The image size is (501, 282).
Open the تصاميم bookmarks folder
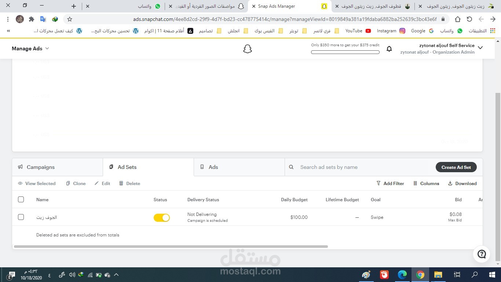210,31
